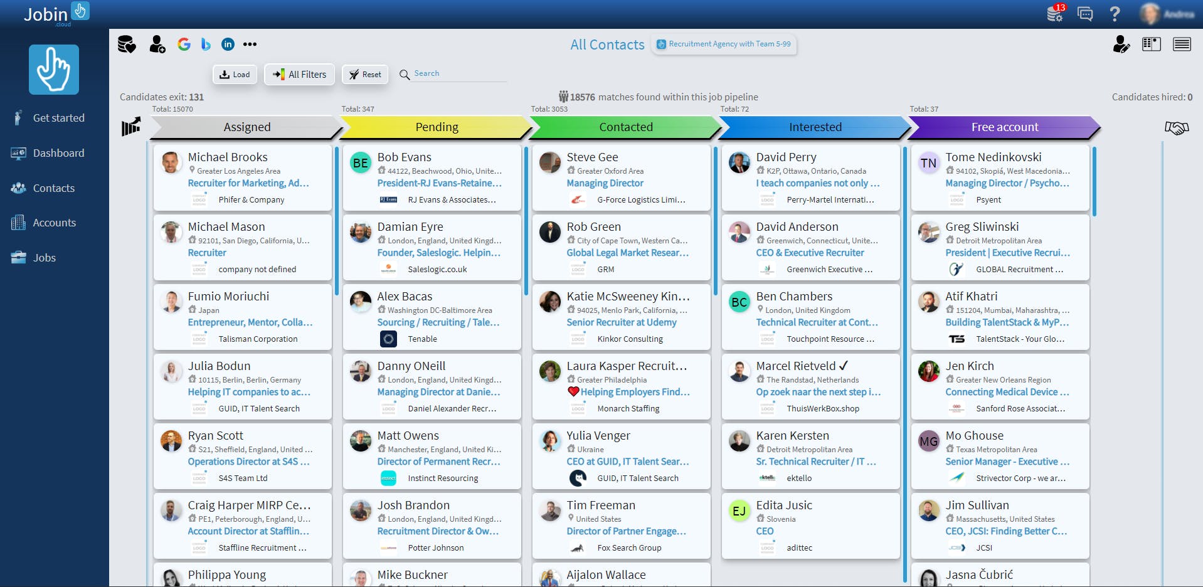Select the Assigned pipeline stage

[x=247, y=127]
